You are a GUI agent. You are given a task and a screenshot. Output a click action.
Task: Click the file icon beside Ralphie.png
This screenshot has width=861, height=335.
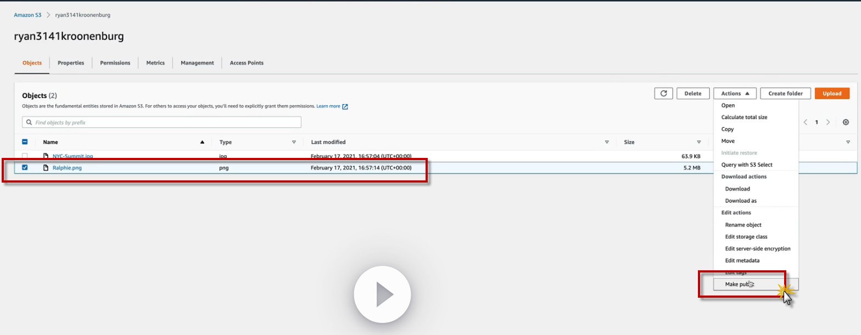click(46, 168)
